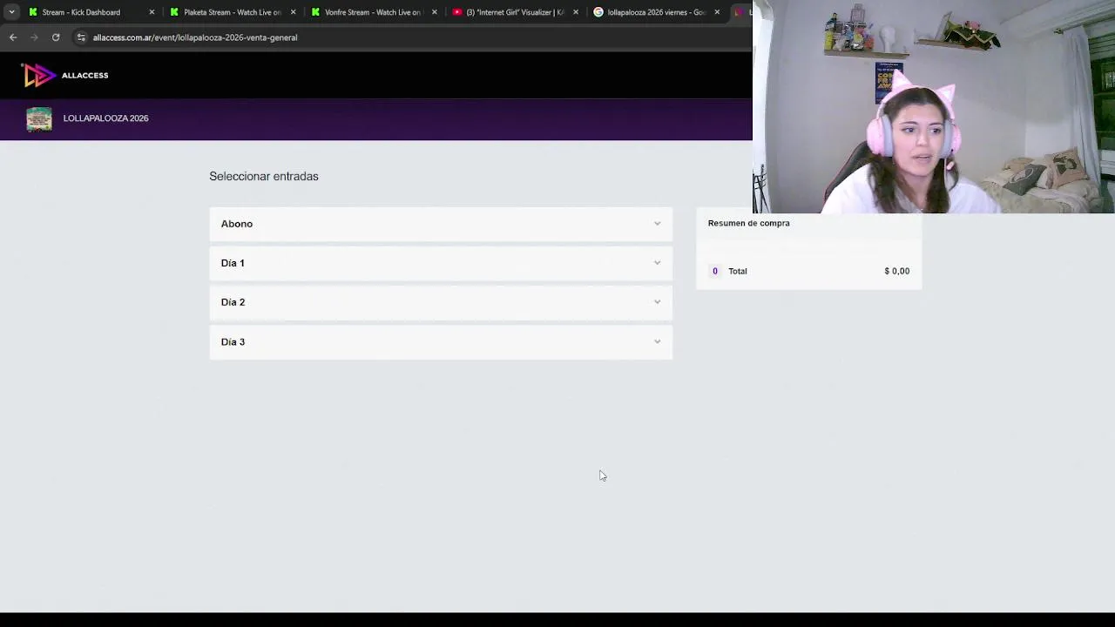
Task: Switch to the Vonfre Stream tab
Action: [x=373, y=12]
